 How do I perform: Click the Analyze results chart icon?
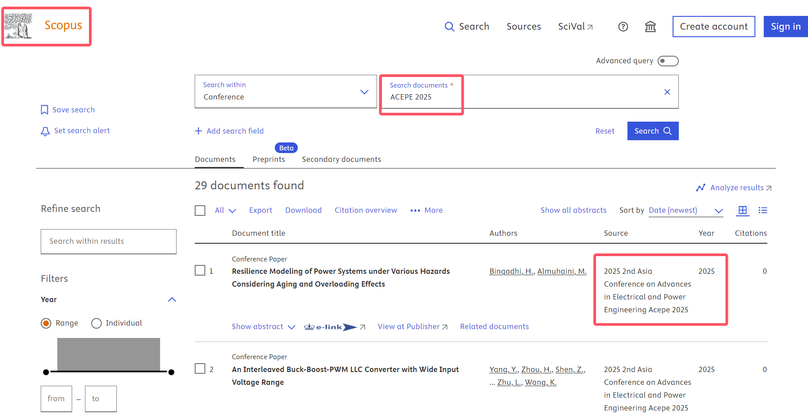point(700,188)
